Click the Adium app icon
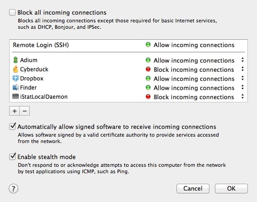Screen dimensions: 257x202 tap(16, 60)
